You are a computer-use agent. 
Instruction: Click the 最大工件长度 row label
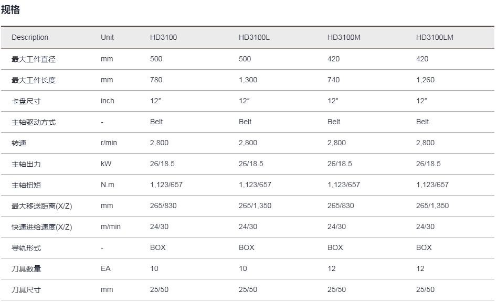[34, 80]
